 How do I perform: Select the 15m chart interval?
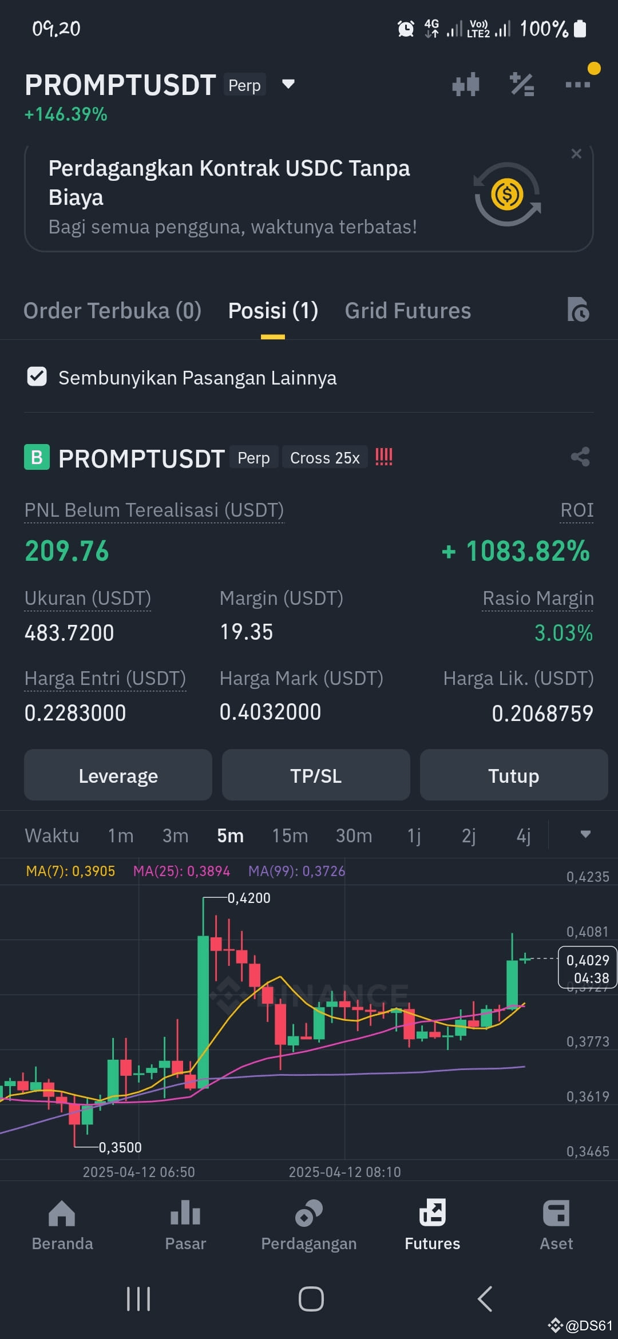pos(290,835)
